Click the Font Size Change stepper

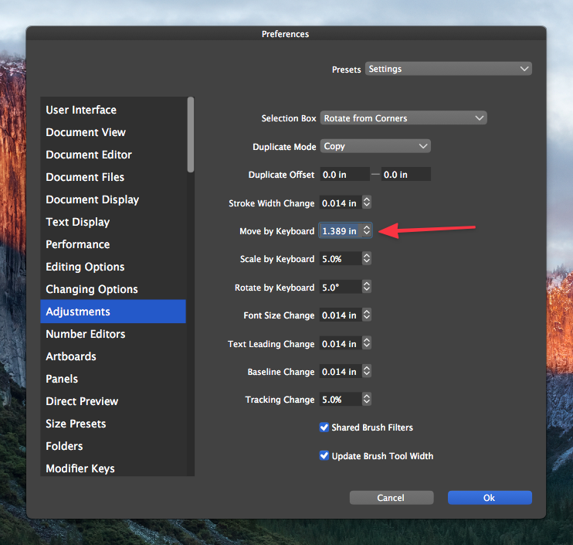367,315
